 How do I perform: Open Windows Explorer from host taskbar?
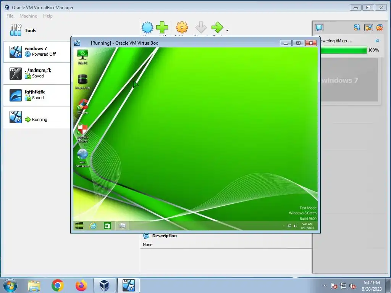(x=34, y=285)
